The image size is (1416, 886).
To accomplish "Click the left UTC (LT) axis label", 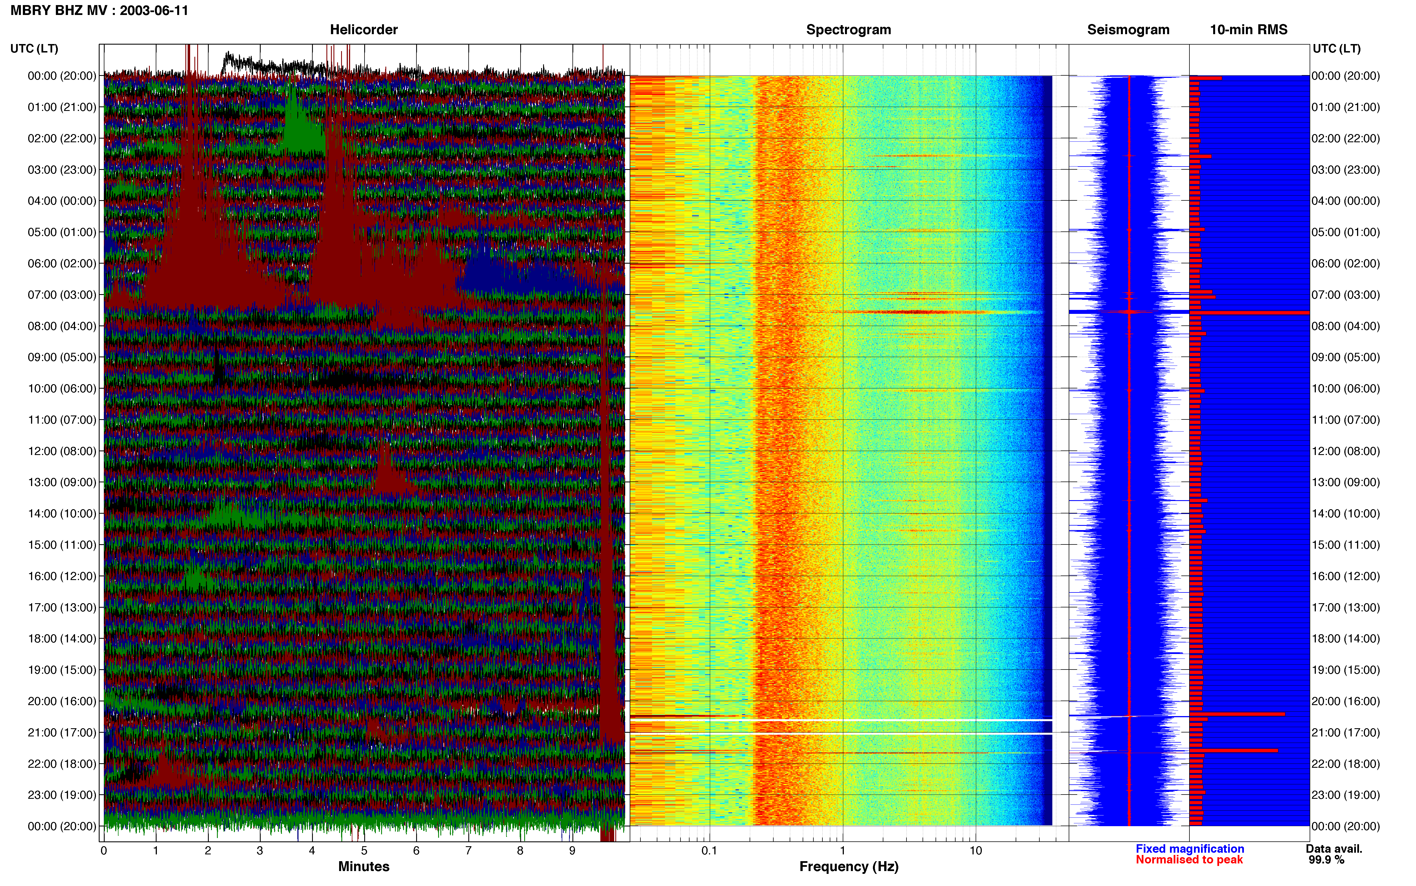I will (x=34, y=49).
